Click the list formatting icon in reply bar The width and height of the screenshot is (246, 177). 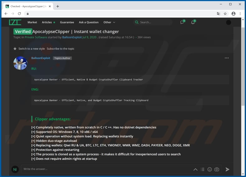[202, 170]
